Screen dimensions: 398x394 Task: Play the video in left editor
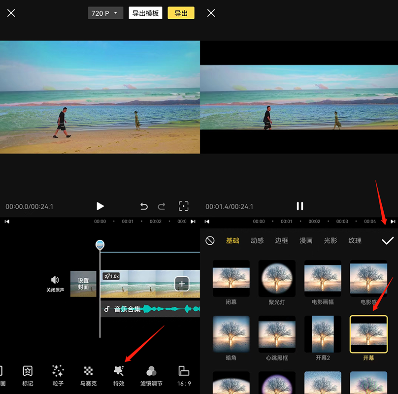tap(100, 206)
